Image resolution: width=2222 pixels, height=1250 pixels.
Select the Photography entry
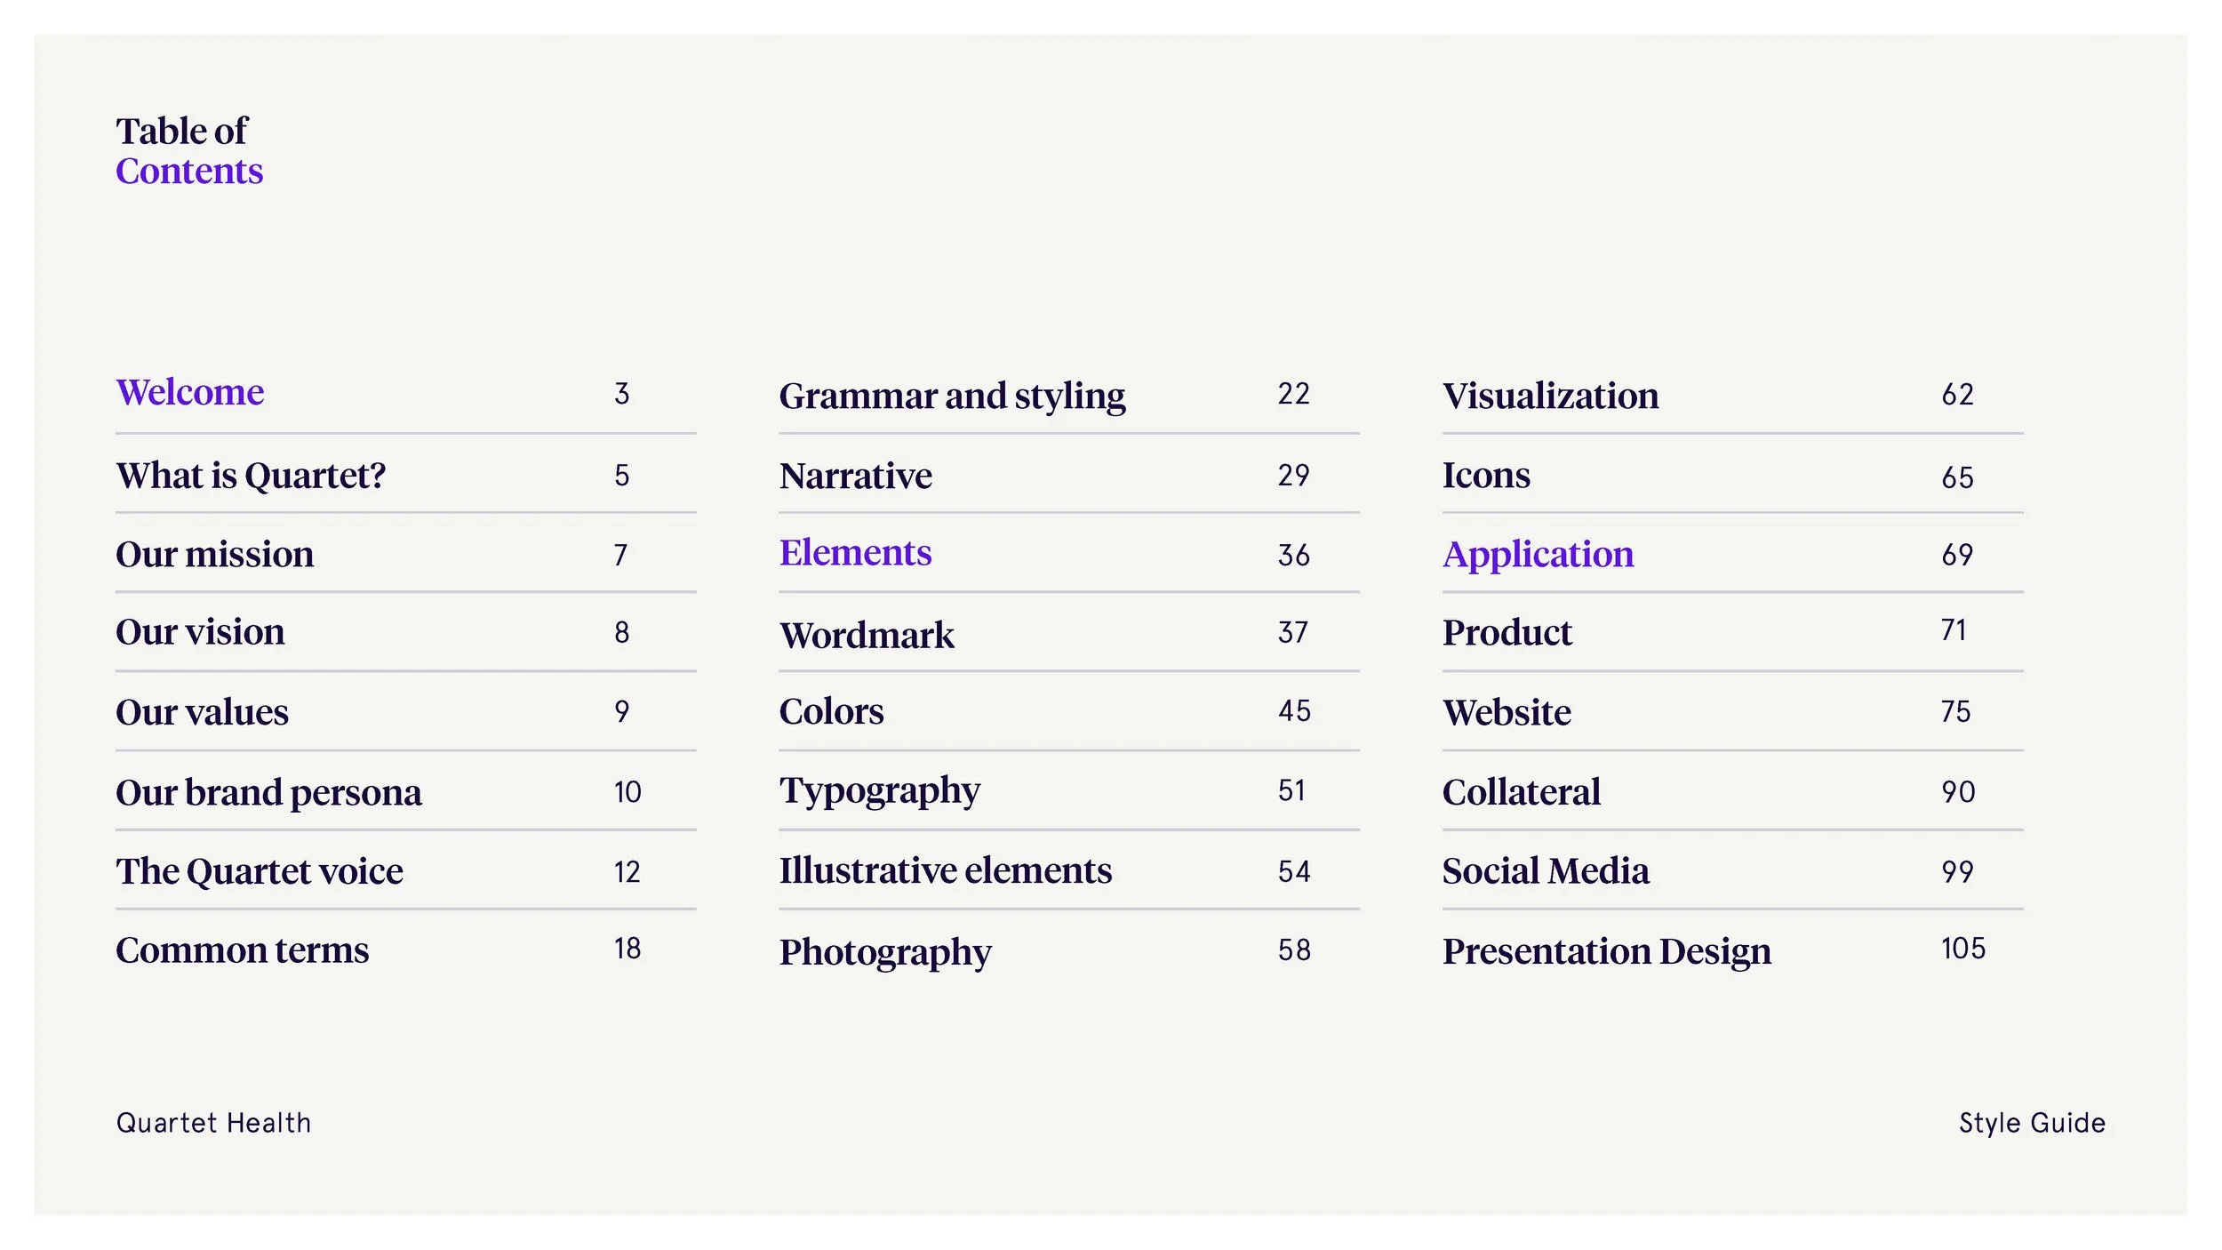coord(885,951)
